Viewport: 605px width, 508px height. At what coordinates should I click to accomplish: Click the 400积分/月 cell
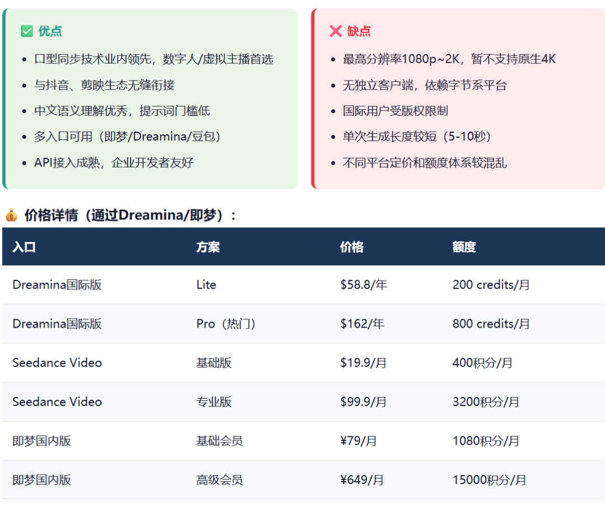tap(482, 362)
